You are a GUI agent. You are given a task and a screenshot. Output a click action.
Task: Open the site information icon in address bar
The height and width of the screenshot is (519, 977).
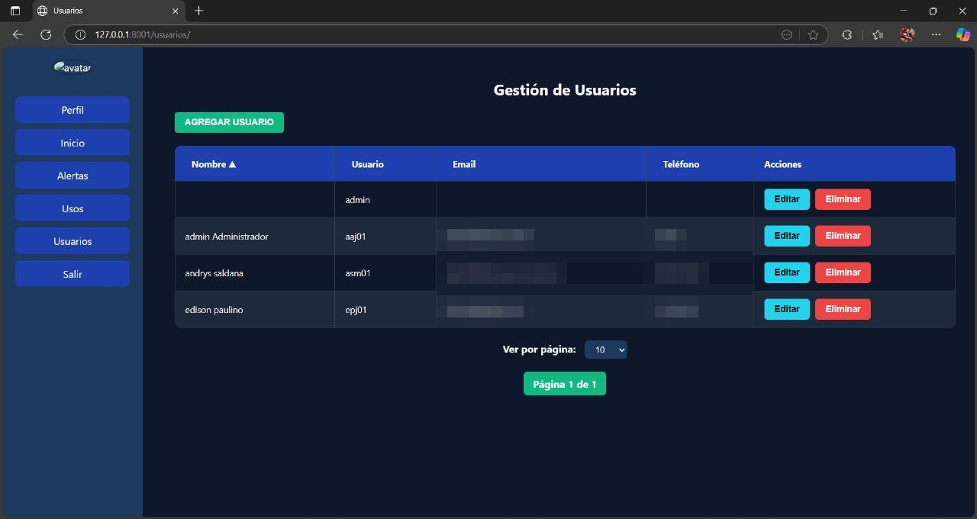(x=80, y=34)
